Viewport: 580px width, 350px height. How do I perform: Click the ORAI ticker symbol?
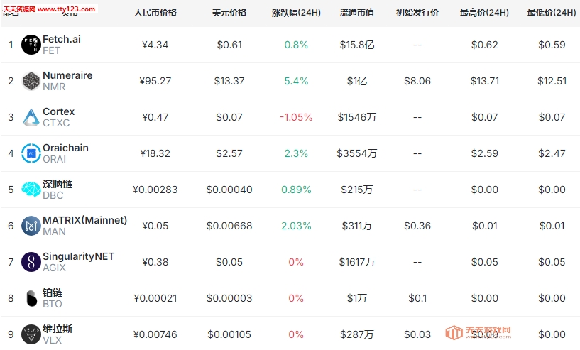[55, 160]
